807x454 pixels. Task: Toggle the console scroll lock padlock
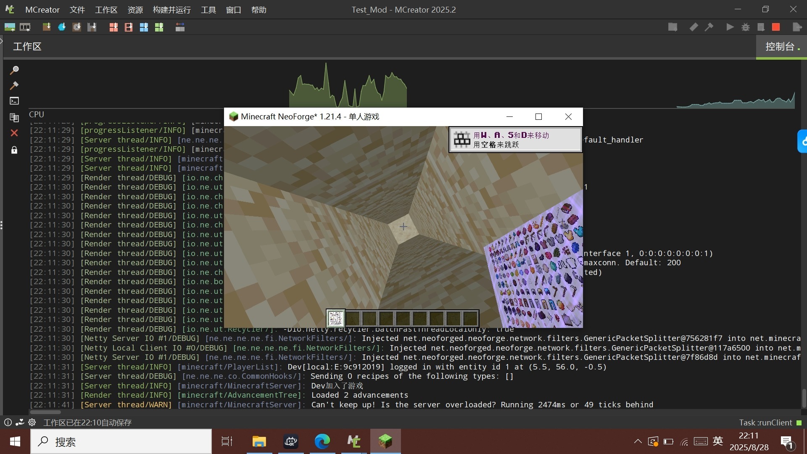14,150
